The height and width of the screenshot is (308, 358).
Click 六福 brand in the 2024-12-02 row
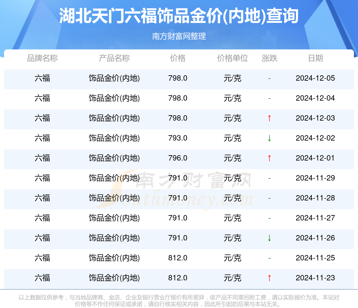pyautogui.click(x=42, y=138)
